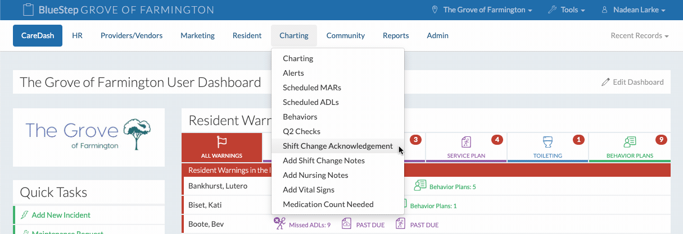Switch to the Reports tab

tap(396, 35)
